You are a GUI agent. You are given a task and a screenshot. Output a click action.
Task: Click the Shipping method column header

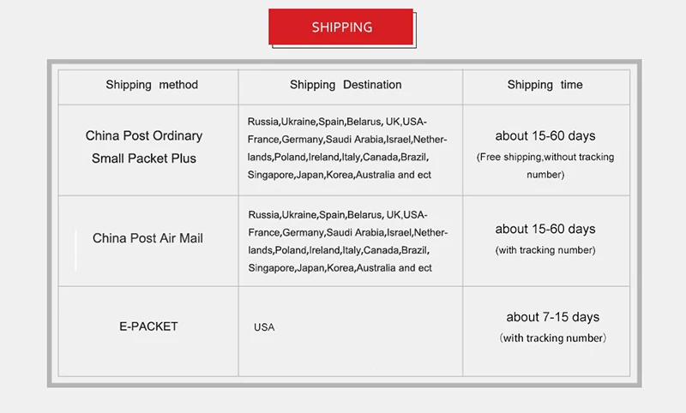[152, 85]
